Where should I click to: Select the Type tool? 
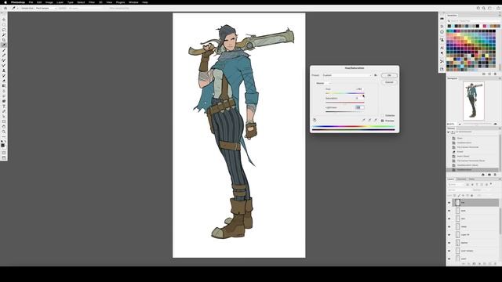pyautogui.click(x=4, y=107)
